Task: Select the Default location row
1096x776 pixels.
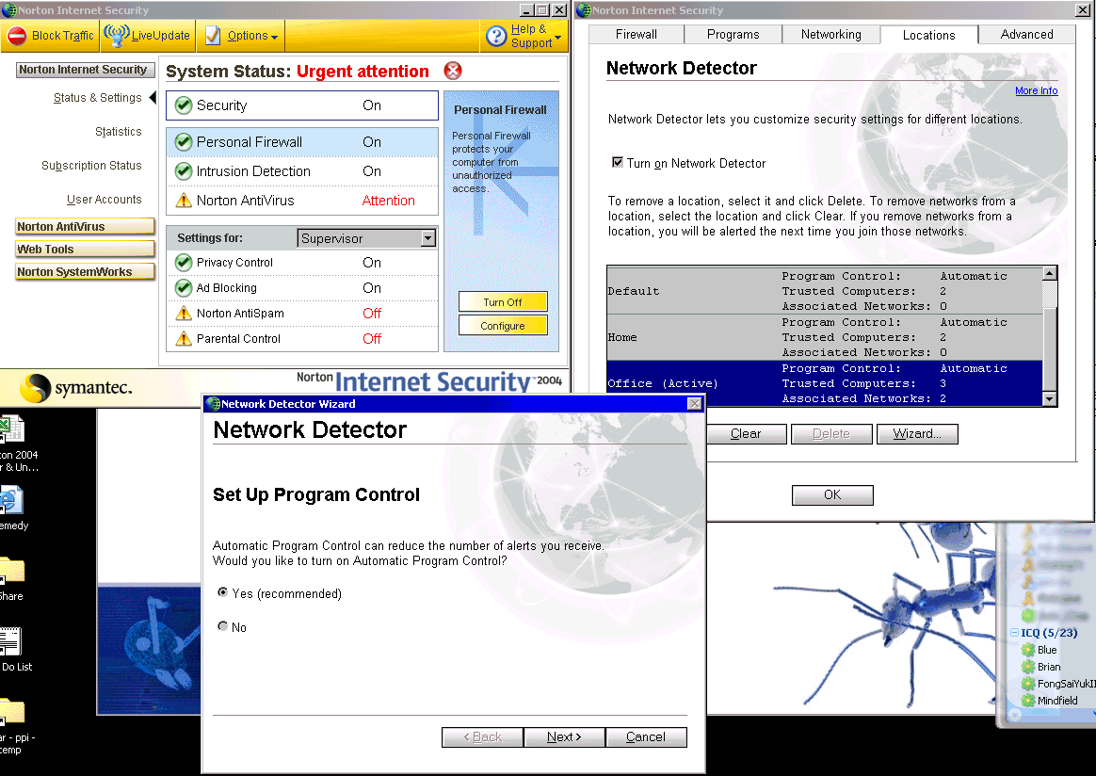Action: tap(825, 291)
